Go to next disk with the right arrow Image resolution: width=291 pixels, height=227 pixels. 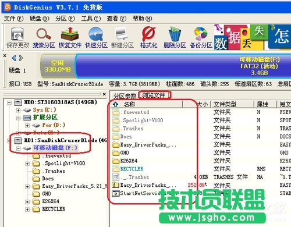pyautogui.click(x=21, y=58)
